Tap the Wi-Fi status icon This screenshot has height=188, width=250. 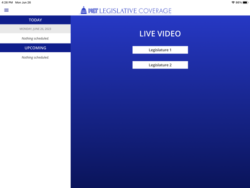[x=233, y=2]
